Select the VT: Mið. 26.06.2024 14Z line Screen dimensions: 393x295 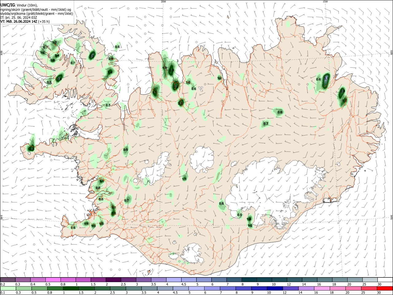25,22
